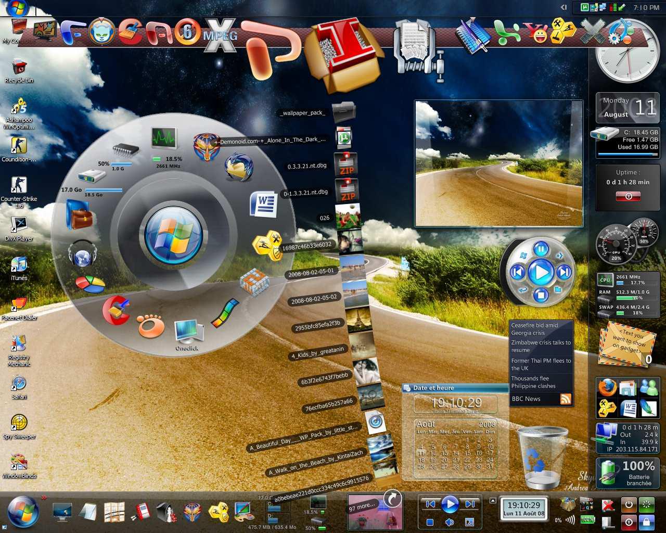
Task: Open Thunderbird in the circular dock
Action: 239,167
